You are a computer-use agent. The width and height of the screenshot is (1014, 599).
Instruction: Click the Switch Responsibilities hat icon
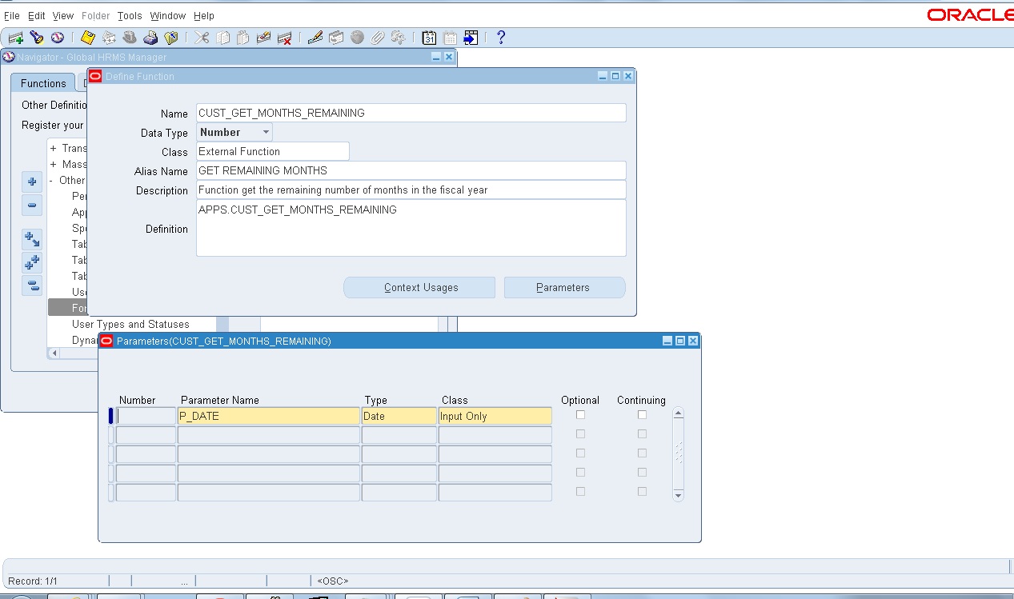pyautogui.click(x=130, y=38)
